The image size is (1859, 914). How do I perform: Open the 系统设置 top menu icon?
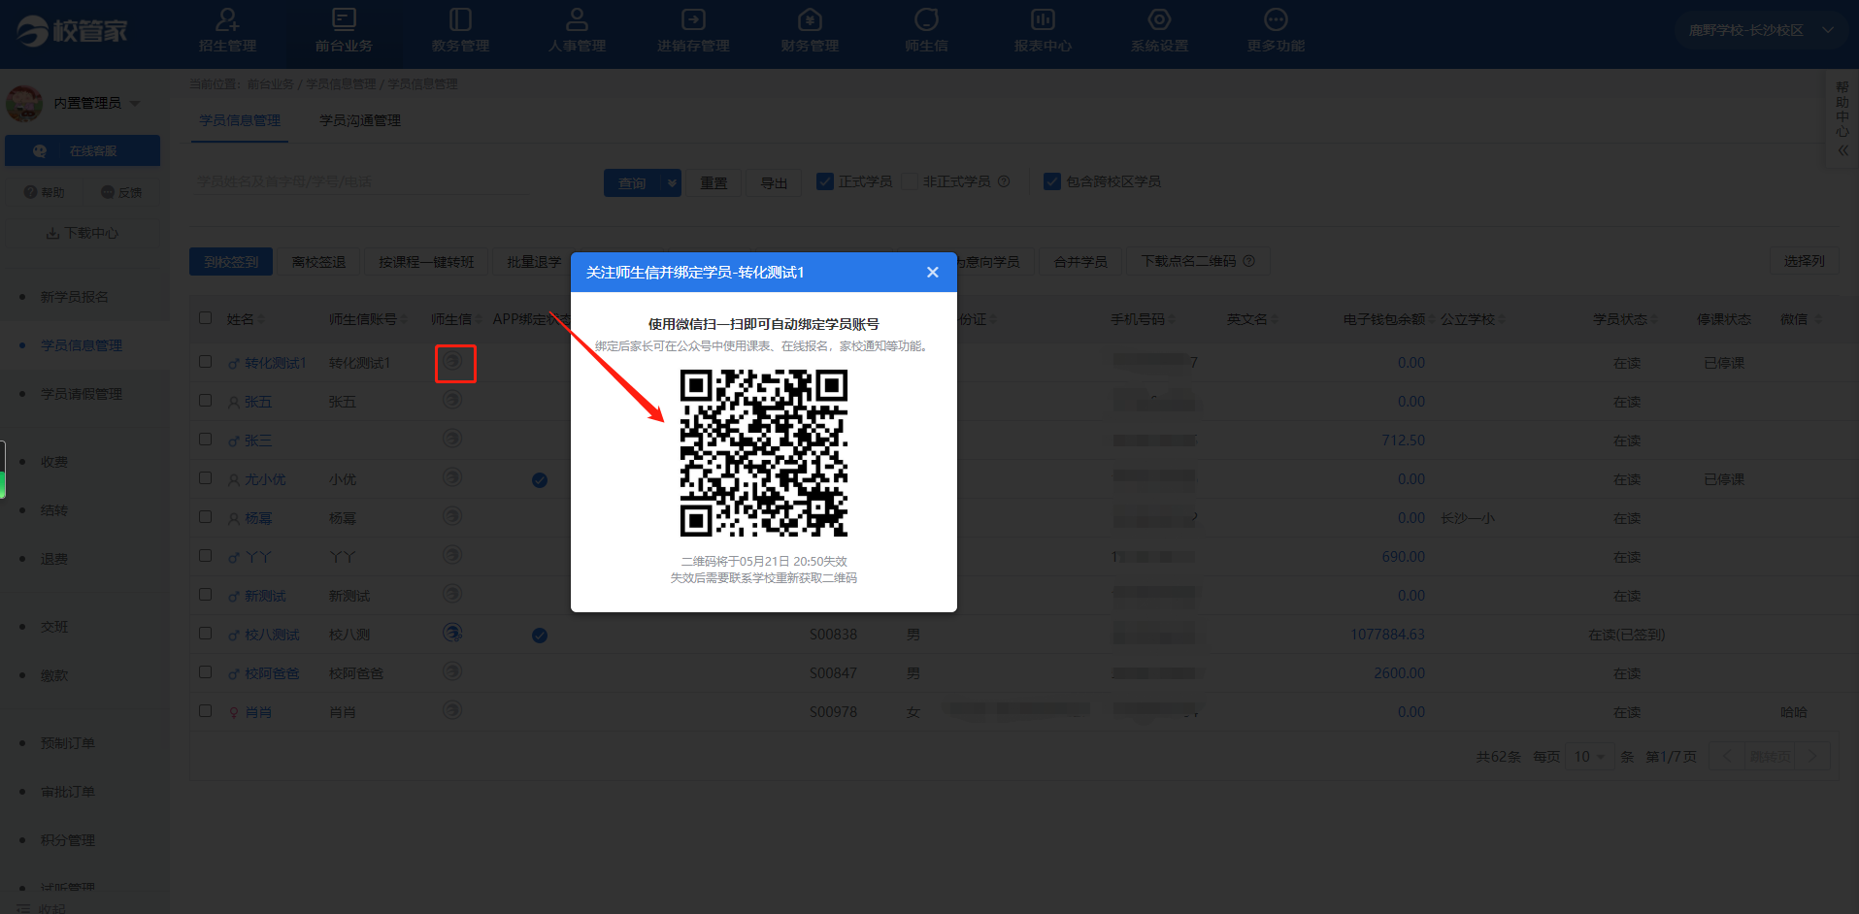tap(1159, 19)
